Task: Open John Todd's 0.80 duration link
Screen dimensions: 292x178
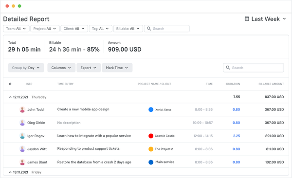Action: [237, 109]
